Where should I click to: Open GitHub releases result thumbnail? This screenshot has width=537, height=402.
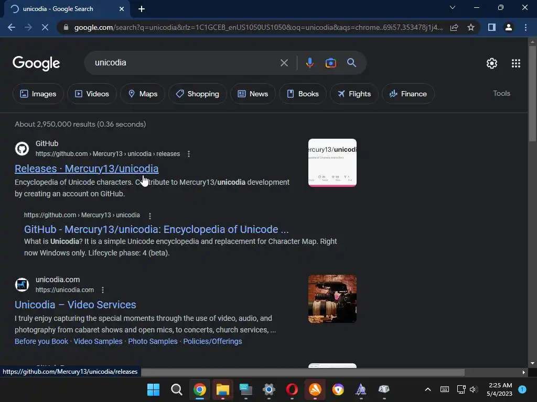coord(332,163)
